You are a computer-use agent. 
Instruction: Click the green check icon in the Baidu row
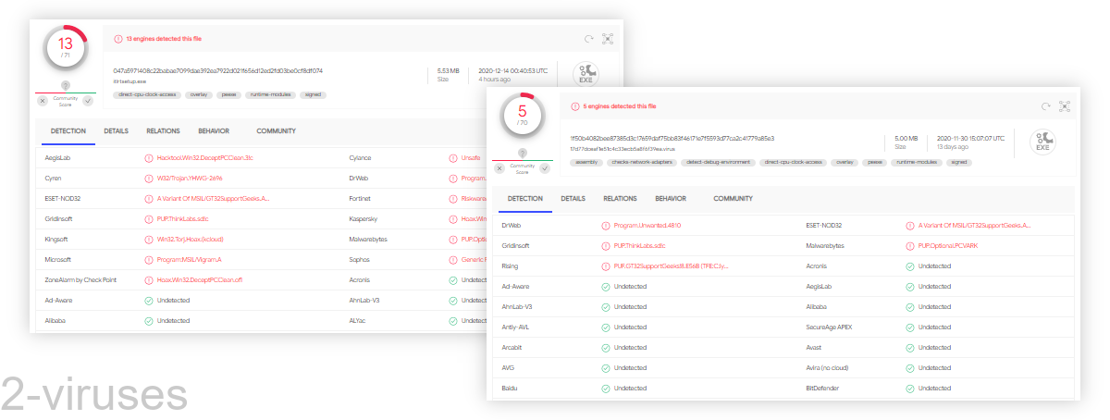(x=606, y=388)
